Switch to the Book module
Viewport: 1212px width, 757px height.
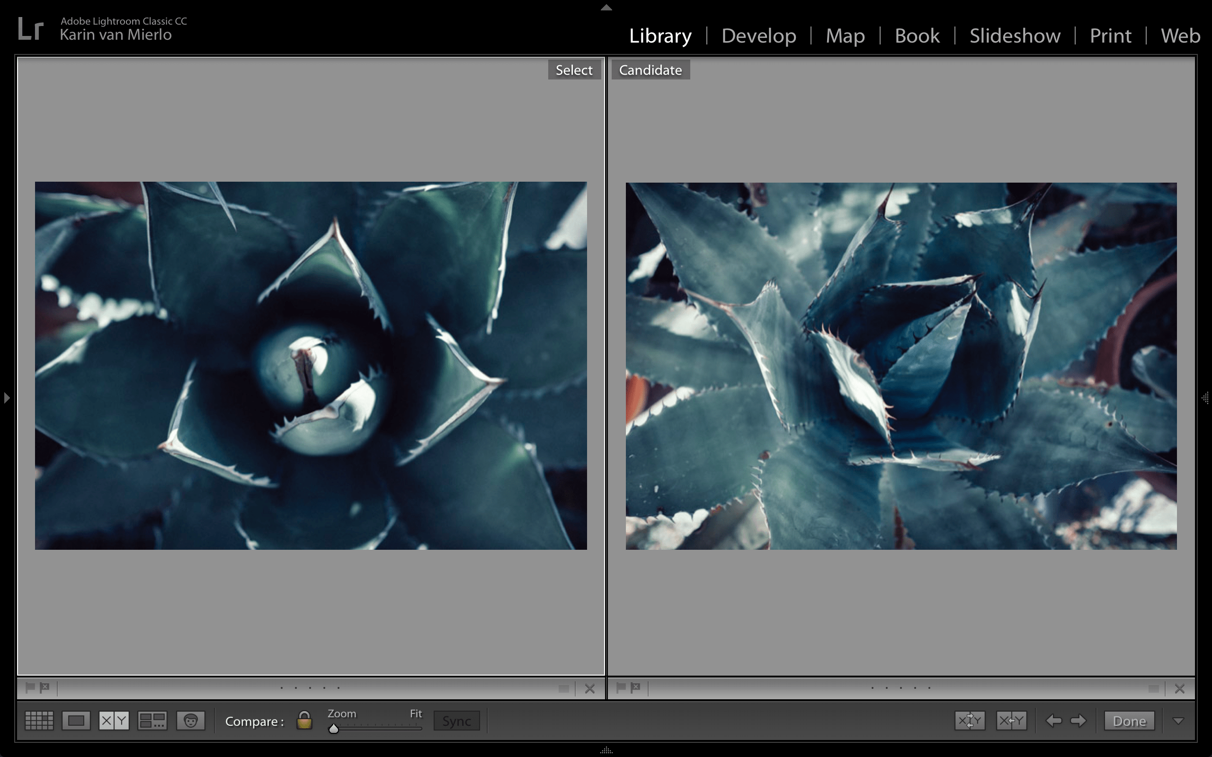(x=917, y=36)
